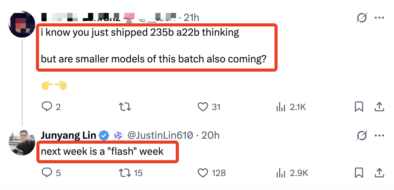
Task: Click Junyang Lin's verified blue checkmark
Action: [104, 135]
